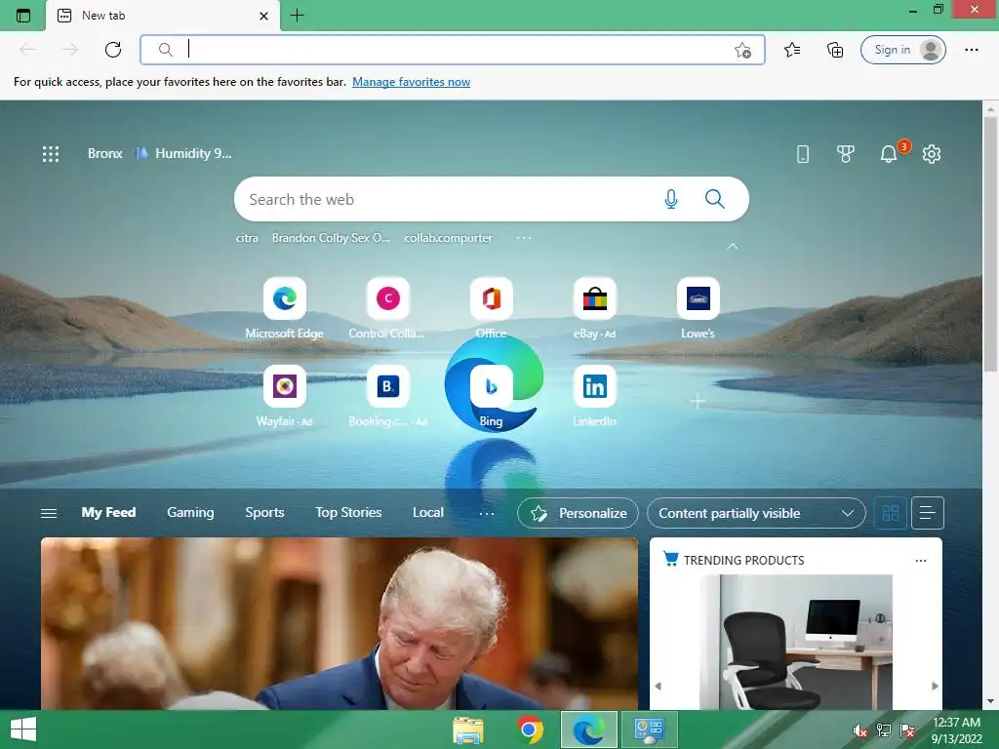Add this page to favorites star icon

742,51
